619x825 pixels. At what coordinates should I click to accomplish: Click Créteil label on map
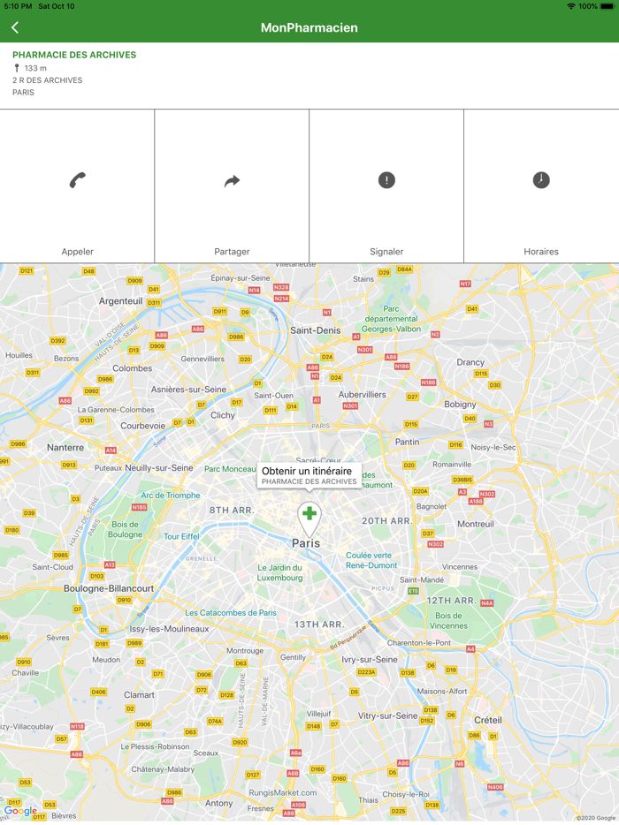[488, 720]
